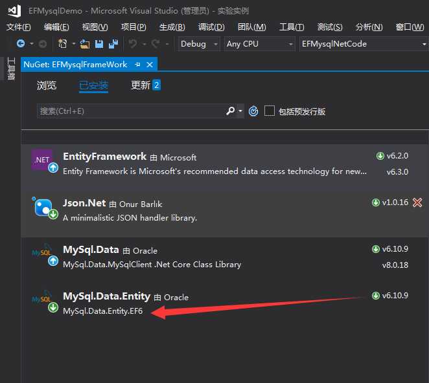This screenshot has width=429, height=383.
Task: Click available version v8.0.18 for MySql.Data
Action: tap(395, 265)
